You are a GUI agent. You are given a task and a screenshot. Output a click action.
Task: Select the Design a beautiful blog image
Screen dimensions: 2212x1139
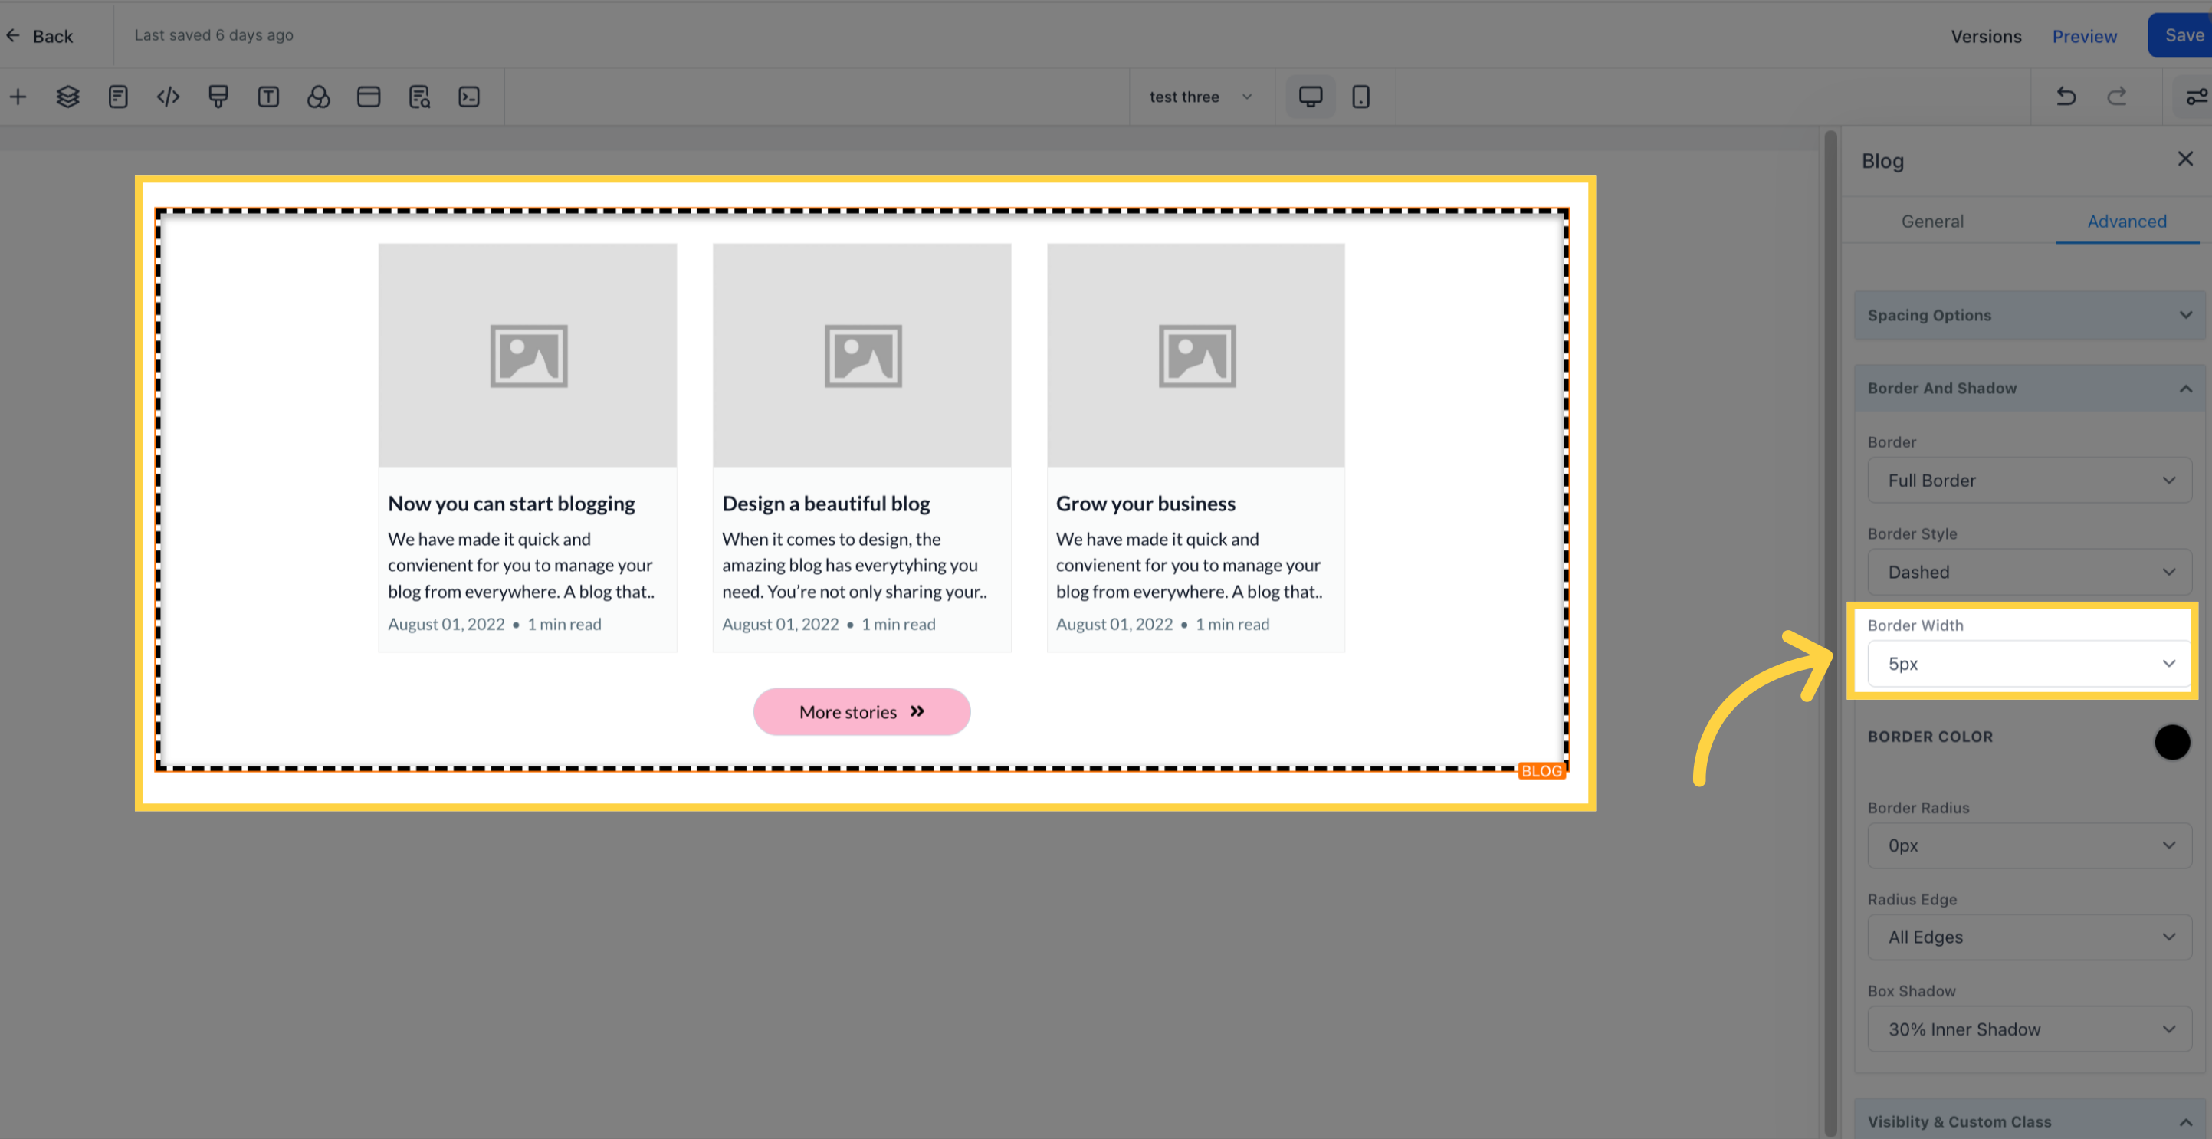(861, 355)
